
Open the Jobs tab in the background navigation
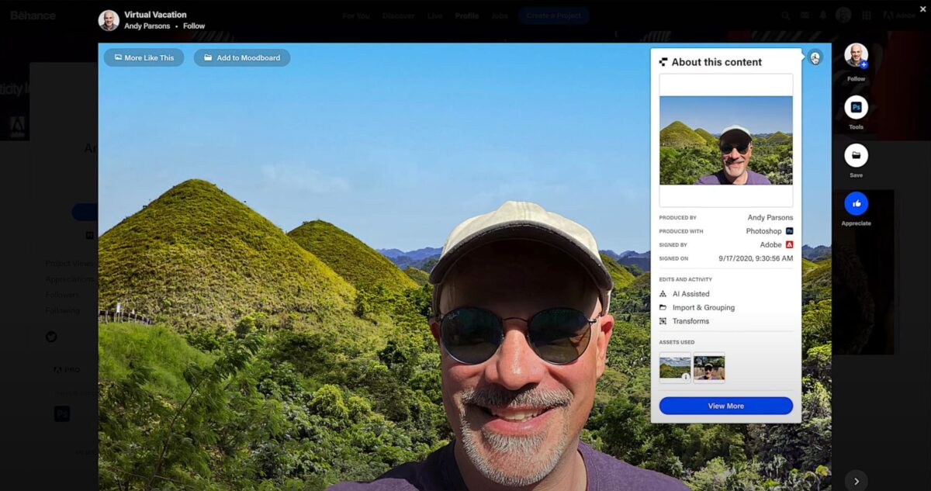(x=500, y=16)
